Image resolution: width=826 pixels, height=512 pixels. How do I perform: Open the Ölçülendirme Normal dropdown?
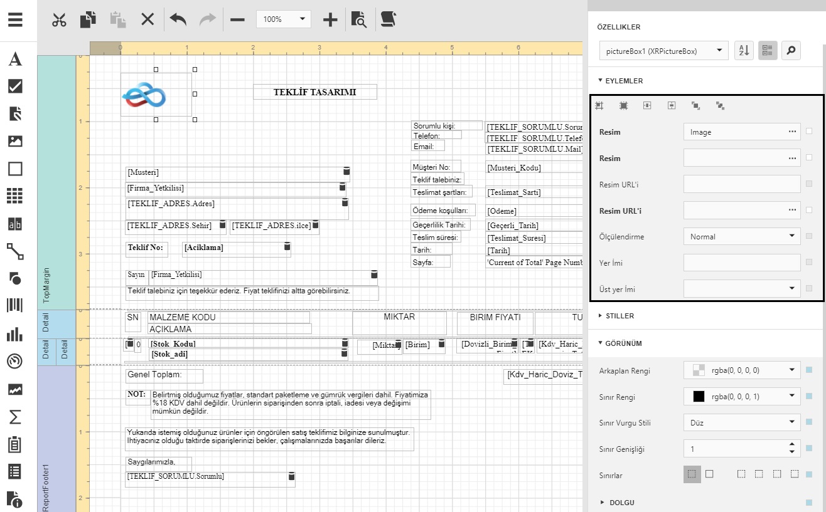(x=741, y=237)
